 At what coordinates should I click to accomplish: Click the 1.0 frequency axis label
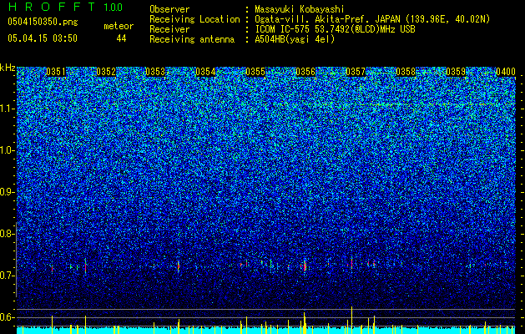coord(6,150)
